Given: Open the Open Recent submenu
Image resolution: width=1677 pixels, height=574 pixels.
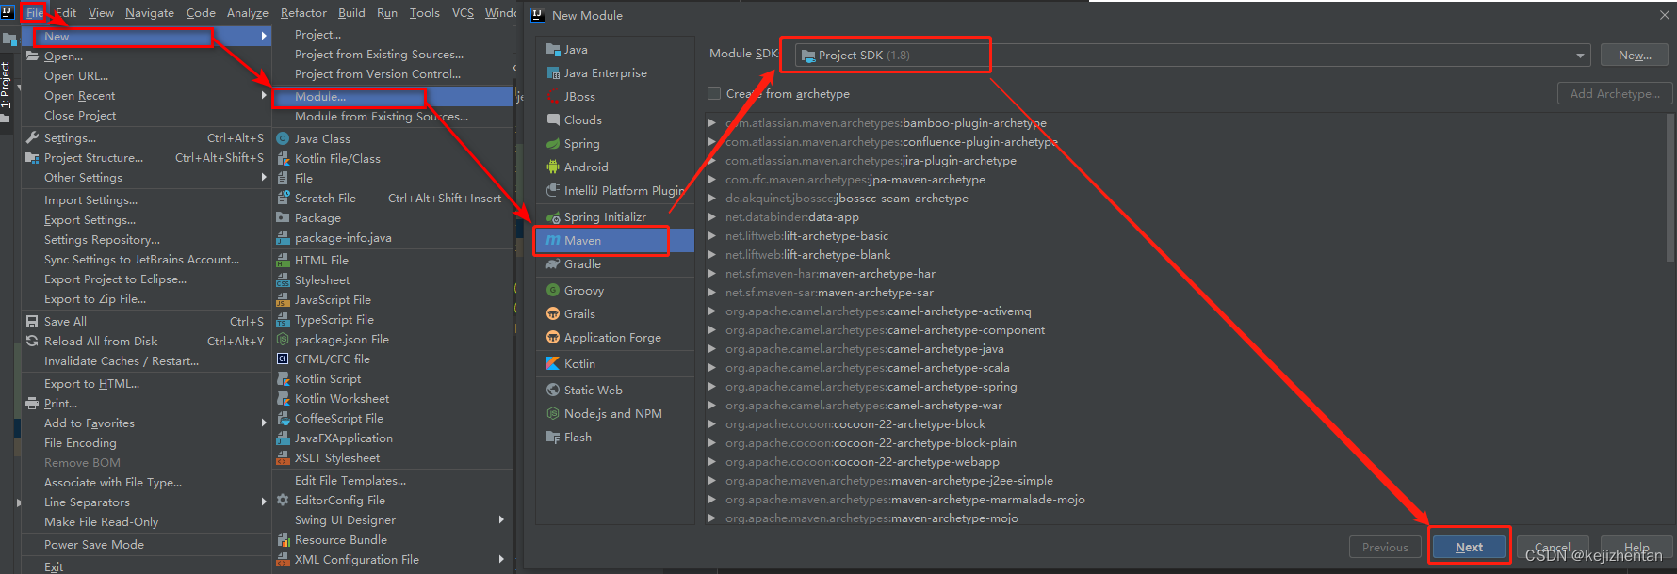Looking at the screenshot, I should tap(147, 96).
